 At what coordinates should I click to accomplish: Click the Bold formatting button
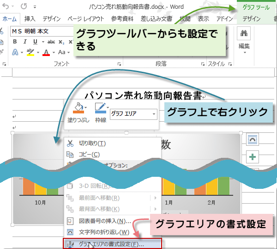click(15, 42)
